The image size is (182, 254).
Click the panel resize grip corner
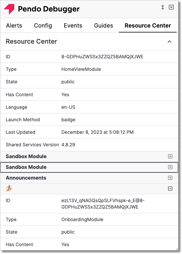177,249
